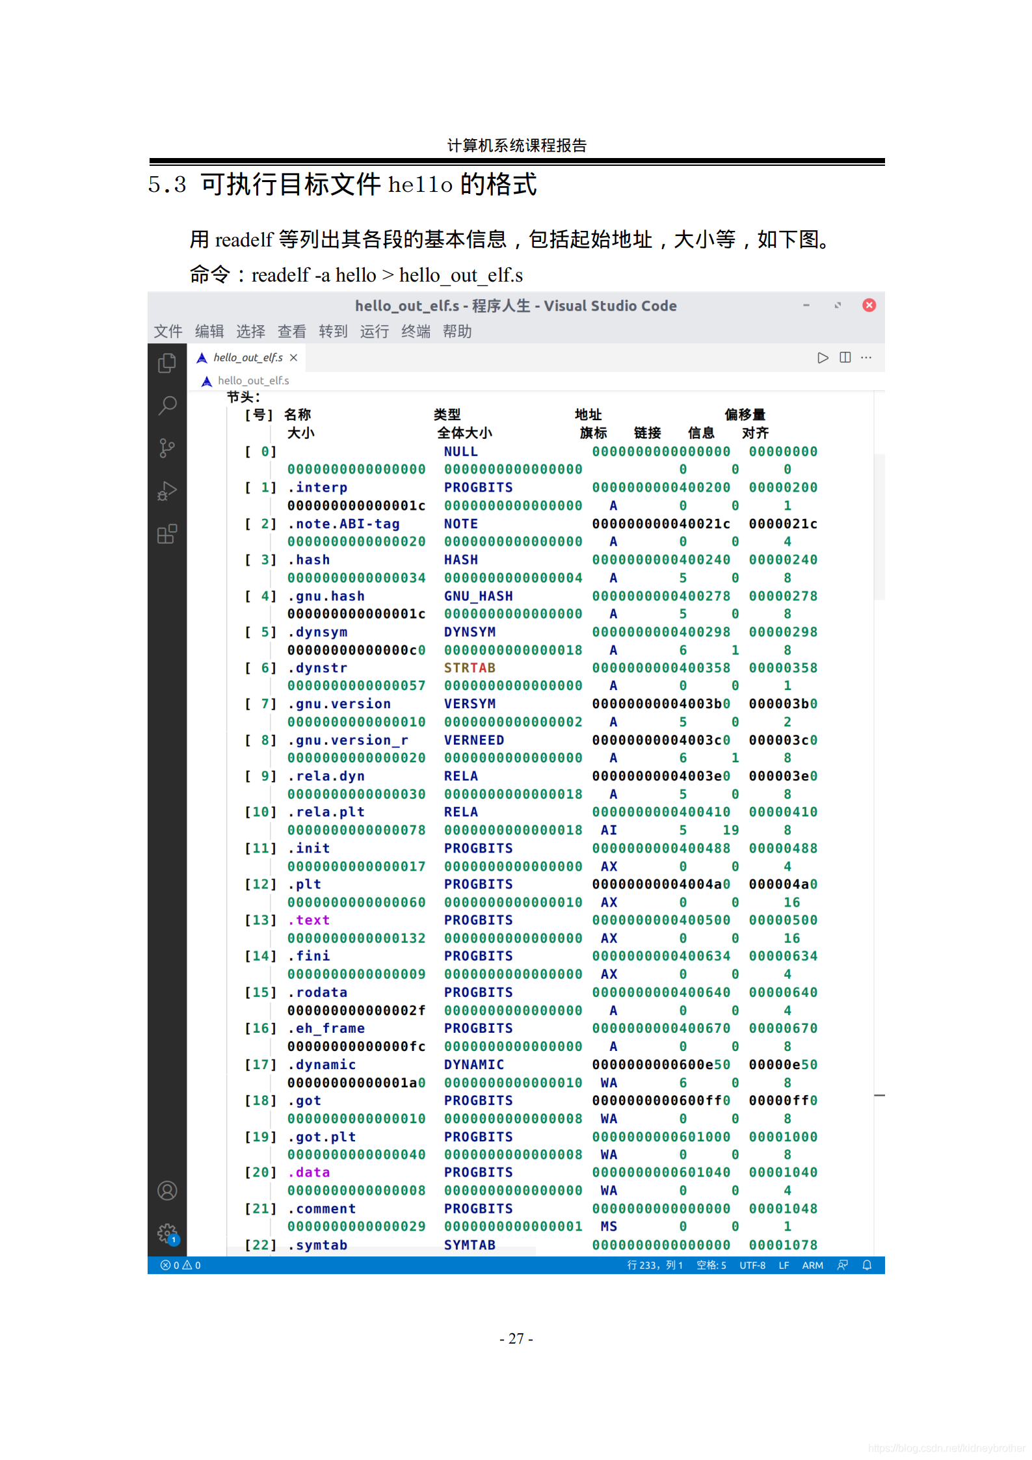1032x1460 pixels.
Task: Open the 终端 menu
Action: 416,332
